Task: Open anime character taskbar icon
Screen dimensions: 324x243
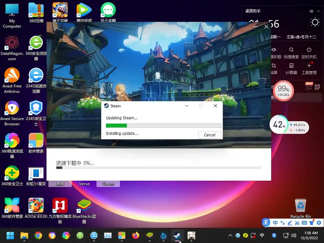Action: pyautogui.click(x=191, y=235)
